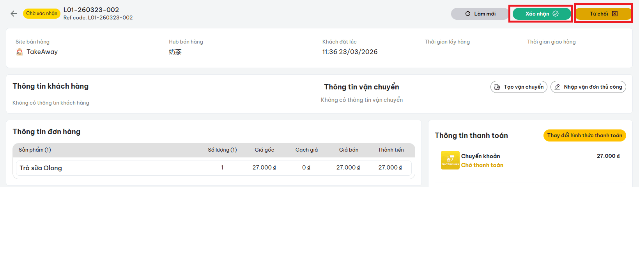Image resolution: width=639 pixels, height=276 pixels.
Task: Click the TakeAway site name
Action: [x=42, y=52]
